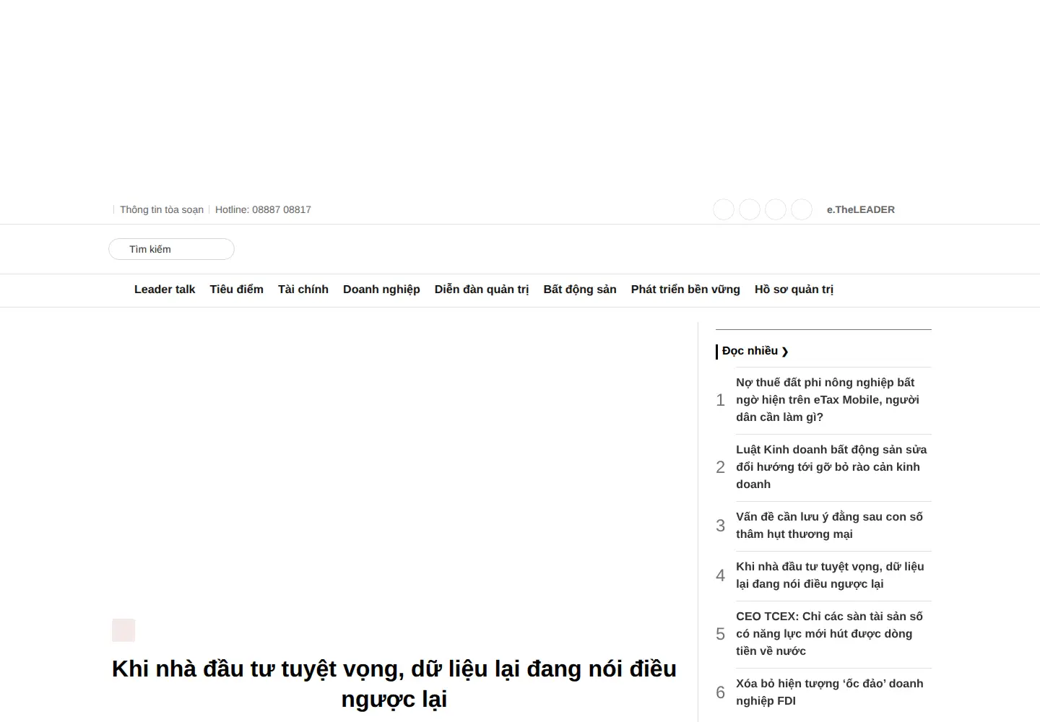Read article on thâm hụt thương mại

click(x=830, y=526)
